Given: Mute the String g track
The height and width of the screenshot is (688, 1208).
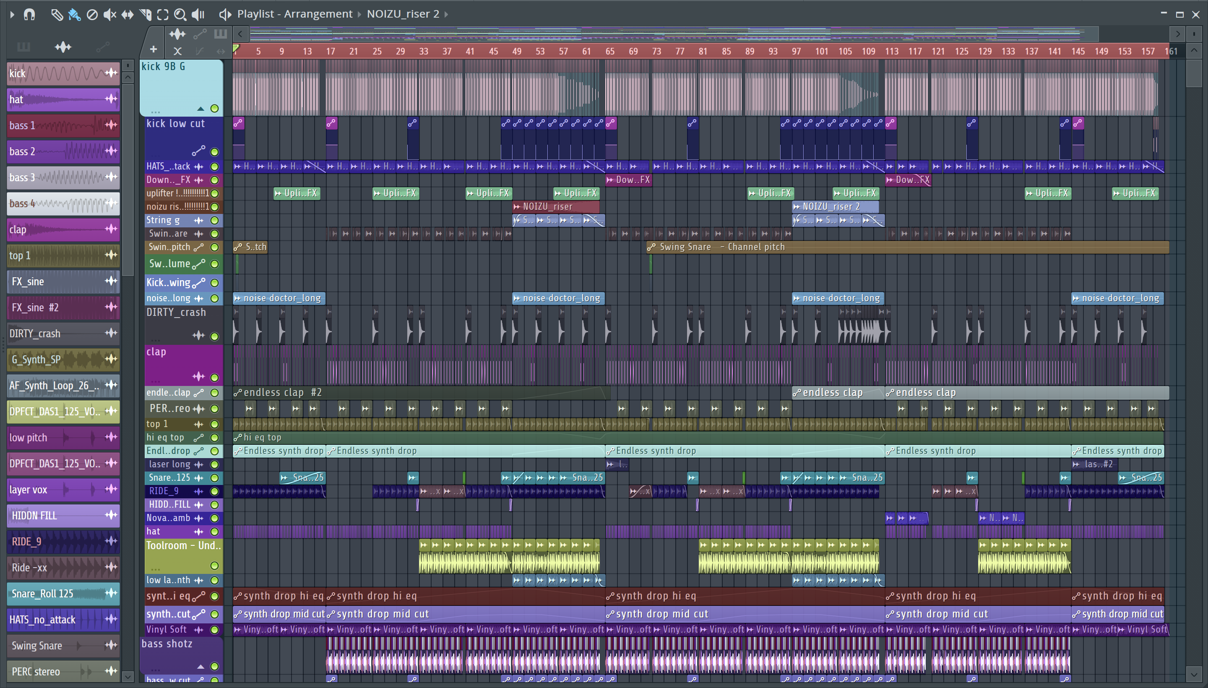Looking at the screenshot, I should point(214,220).
